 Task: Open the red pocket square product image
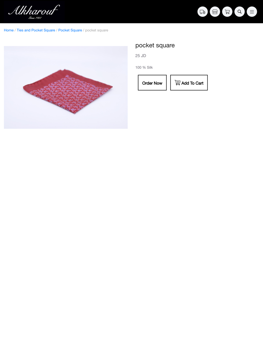(66, 87)
